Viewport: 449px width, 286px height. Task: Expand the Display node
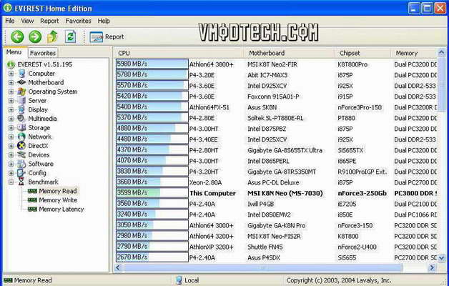[x=11, y=109]
